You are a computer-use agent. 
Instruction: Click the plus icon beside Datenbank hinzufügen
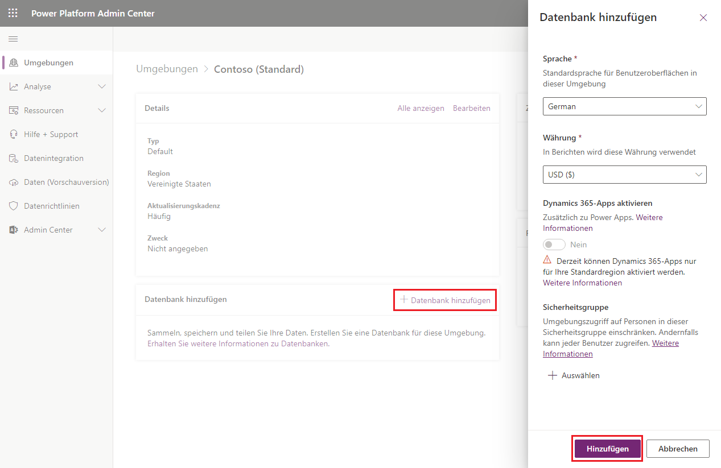click(x=404, y=300)
